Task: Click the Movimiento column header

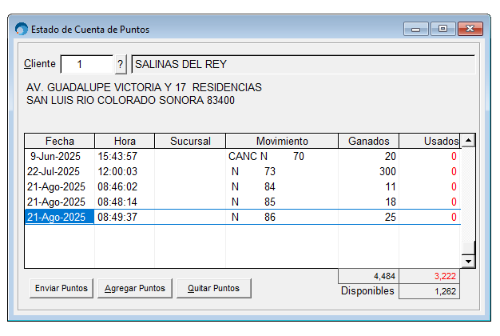Action: point(282,141)
